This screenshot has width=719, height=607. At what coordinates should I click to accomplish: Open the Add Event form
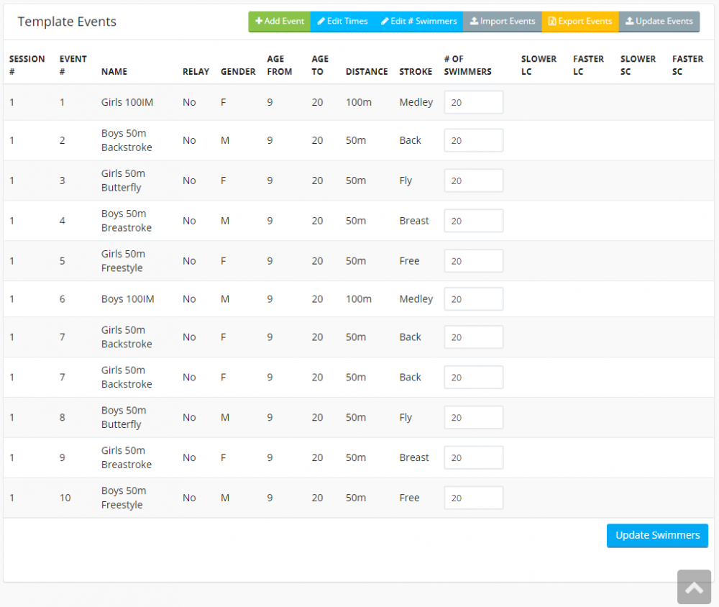(x=279, y=22)
